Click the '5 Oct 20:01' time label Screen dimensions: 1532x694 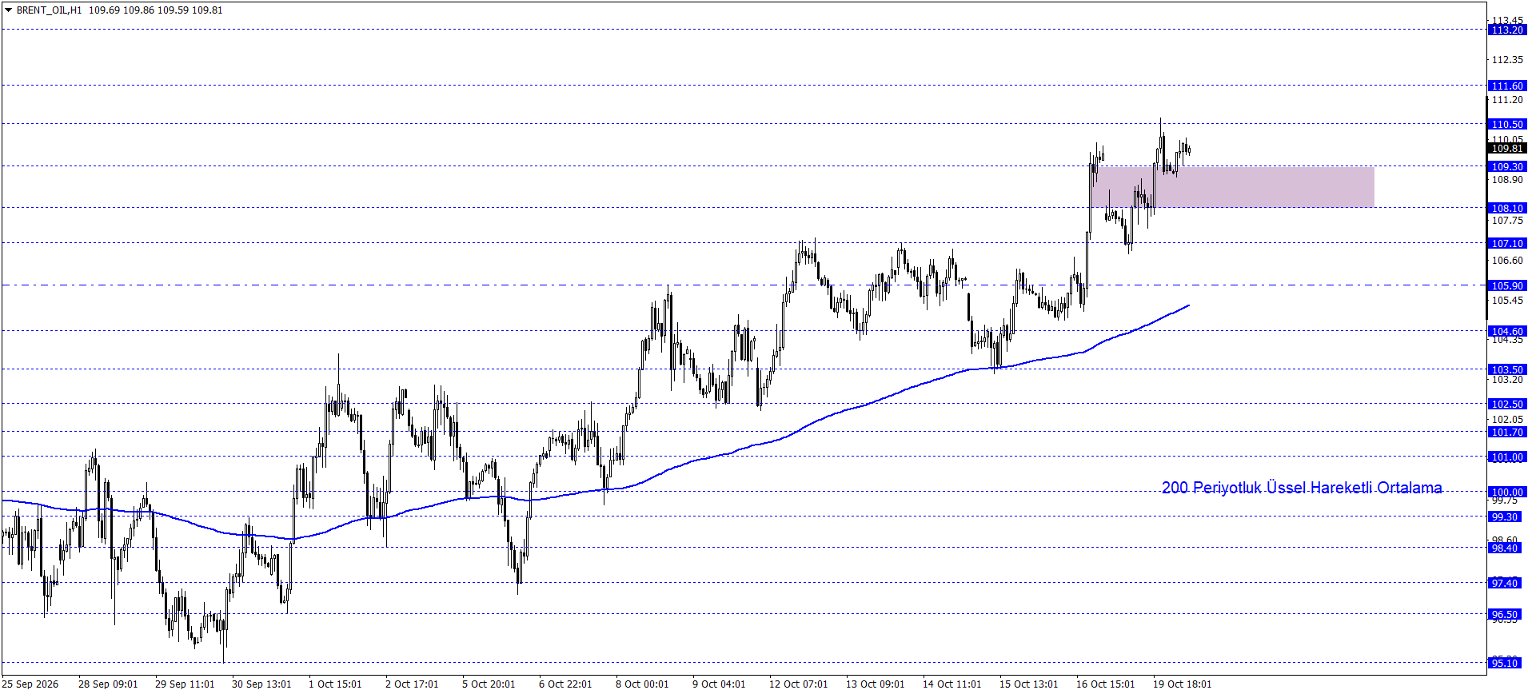[x=489, y=684]
